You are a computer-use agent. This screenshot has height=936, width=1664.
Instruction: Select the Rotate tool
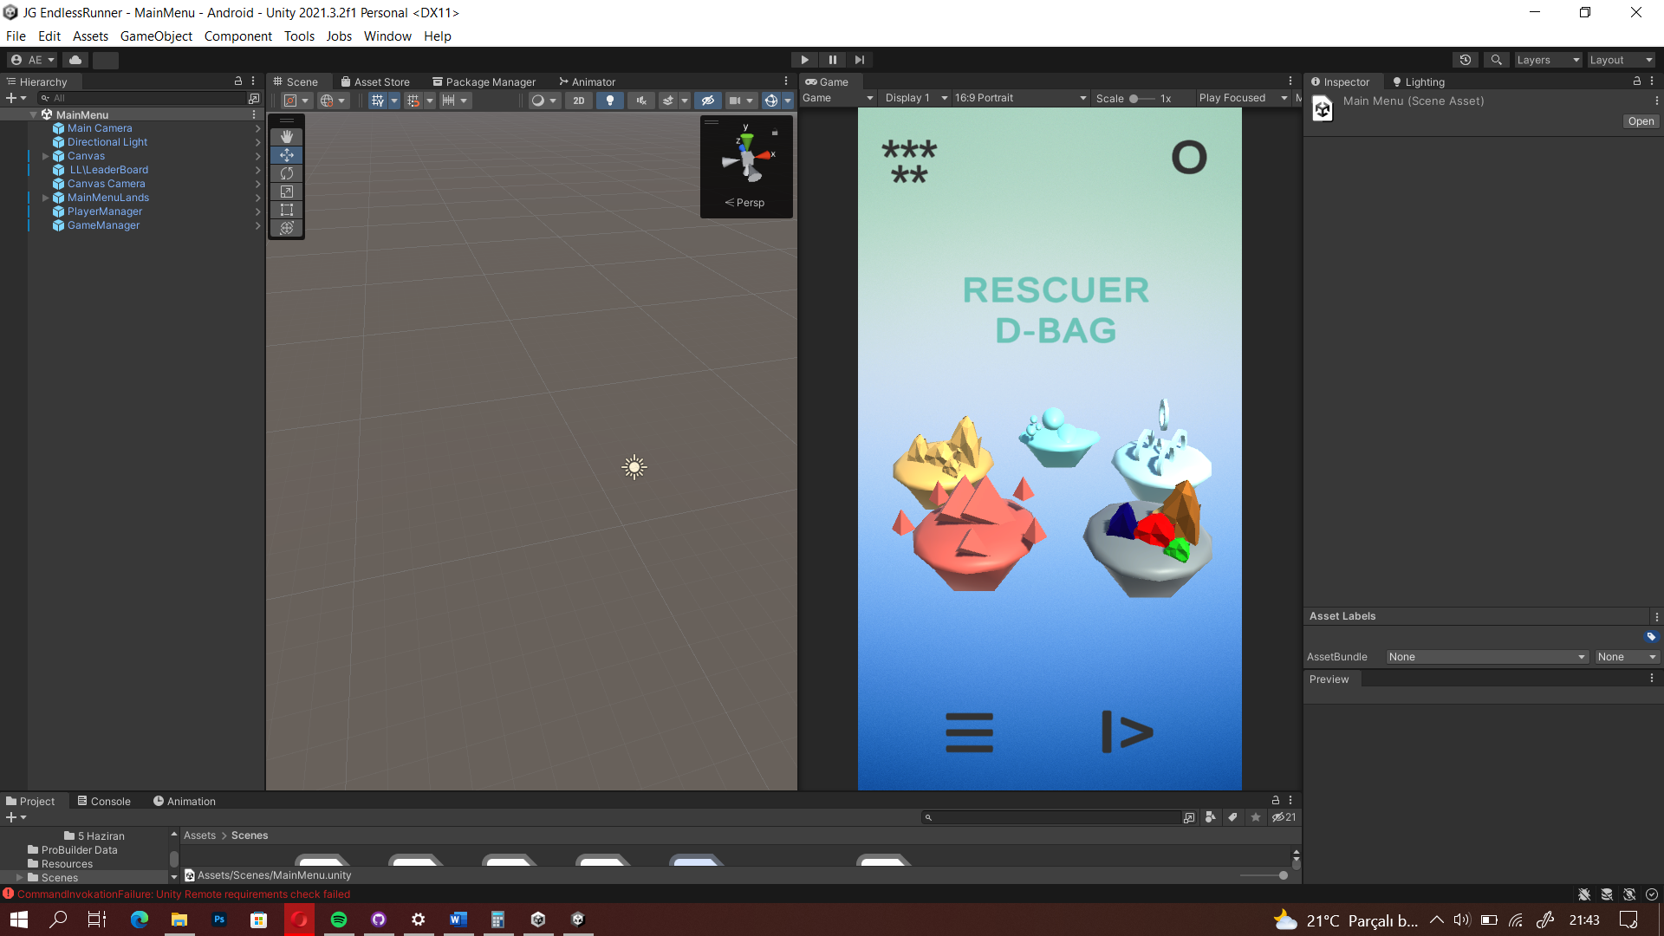[x=287, y=173]
